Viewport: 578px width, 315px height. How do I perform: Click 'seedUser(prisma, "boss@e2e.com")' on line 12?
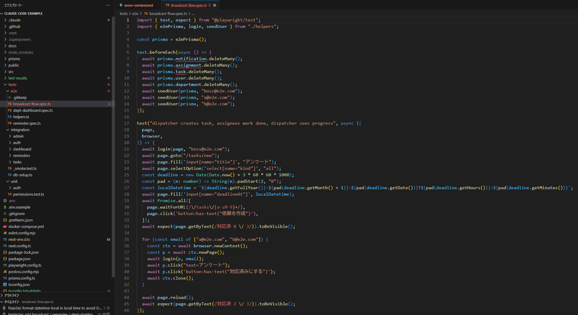pos(199,91)
